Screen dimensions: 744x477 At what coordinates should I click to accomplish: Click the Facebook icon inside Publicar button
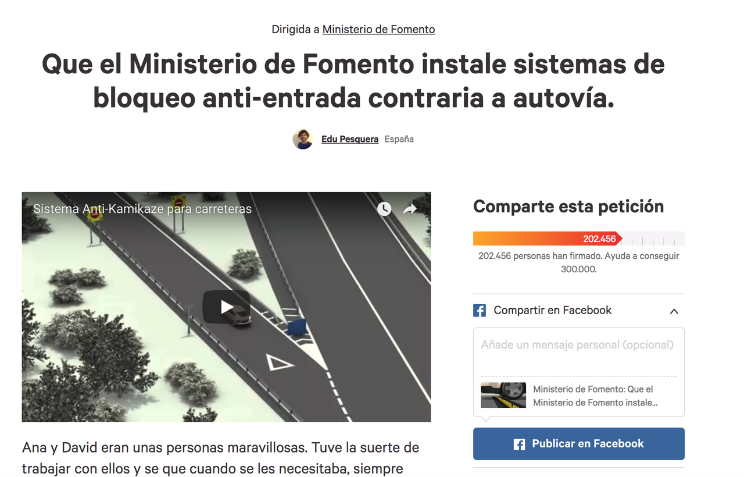(x=520, y=444)
